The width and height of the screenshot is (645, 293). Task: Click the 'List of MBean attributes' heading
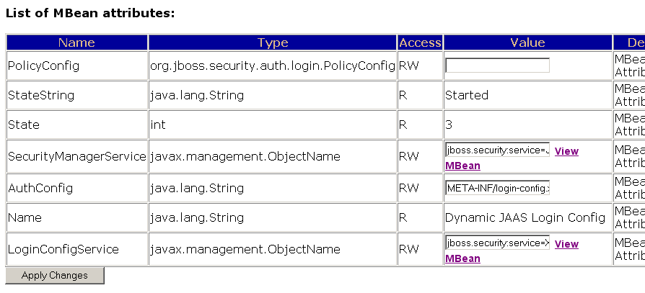pyautogui.click(x=90, y=13)
